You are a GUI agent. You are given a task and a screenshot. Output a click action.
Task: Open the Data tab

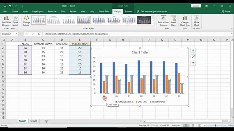tap(63, 11)
